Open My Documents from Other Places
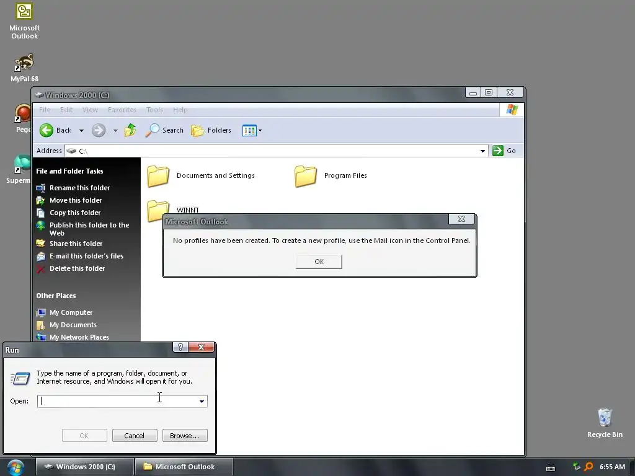Image resolution: width=635 pixels, height=476 pixels. [x=73, y=325]
